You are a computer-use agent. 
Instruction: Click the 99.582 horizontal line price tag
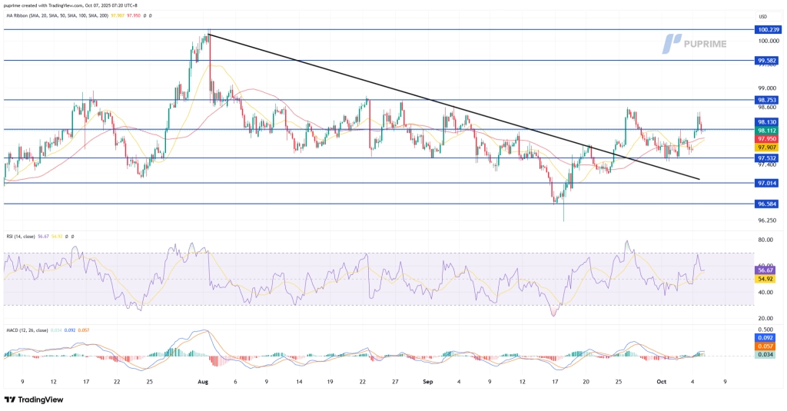point(769,60)
